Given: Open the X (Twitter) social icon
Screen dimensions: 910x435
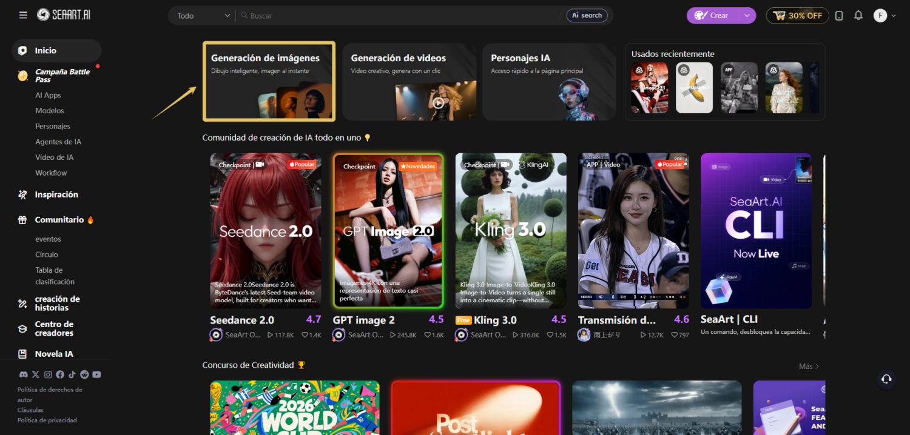Looking at the screenshot, I should click(36, 375).
